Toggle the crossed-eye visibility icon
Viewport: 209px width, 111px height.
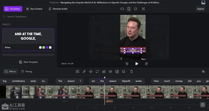click(203, 71)
